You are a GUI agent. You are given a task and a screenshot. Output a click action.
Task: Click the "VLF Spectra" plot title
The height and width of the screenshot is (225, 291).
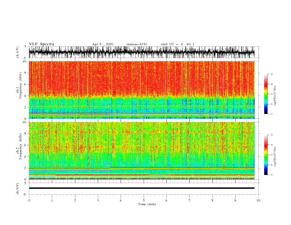[x=42, y=44]
